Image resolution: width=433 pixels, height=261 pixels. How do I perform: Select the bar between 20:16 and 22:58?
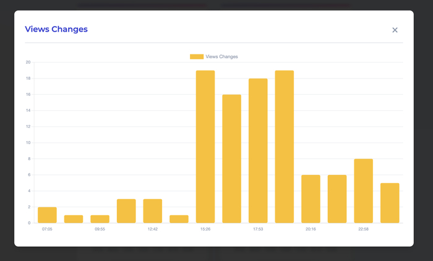click(x=337, y=199)
